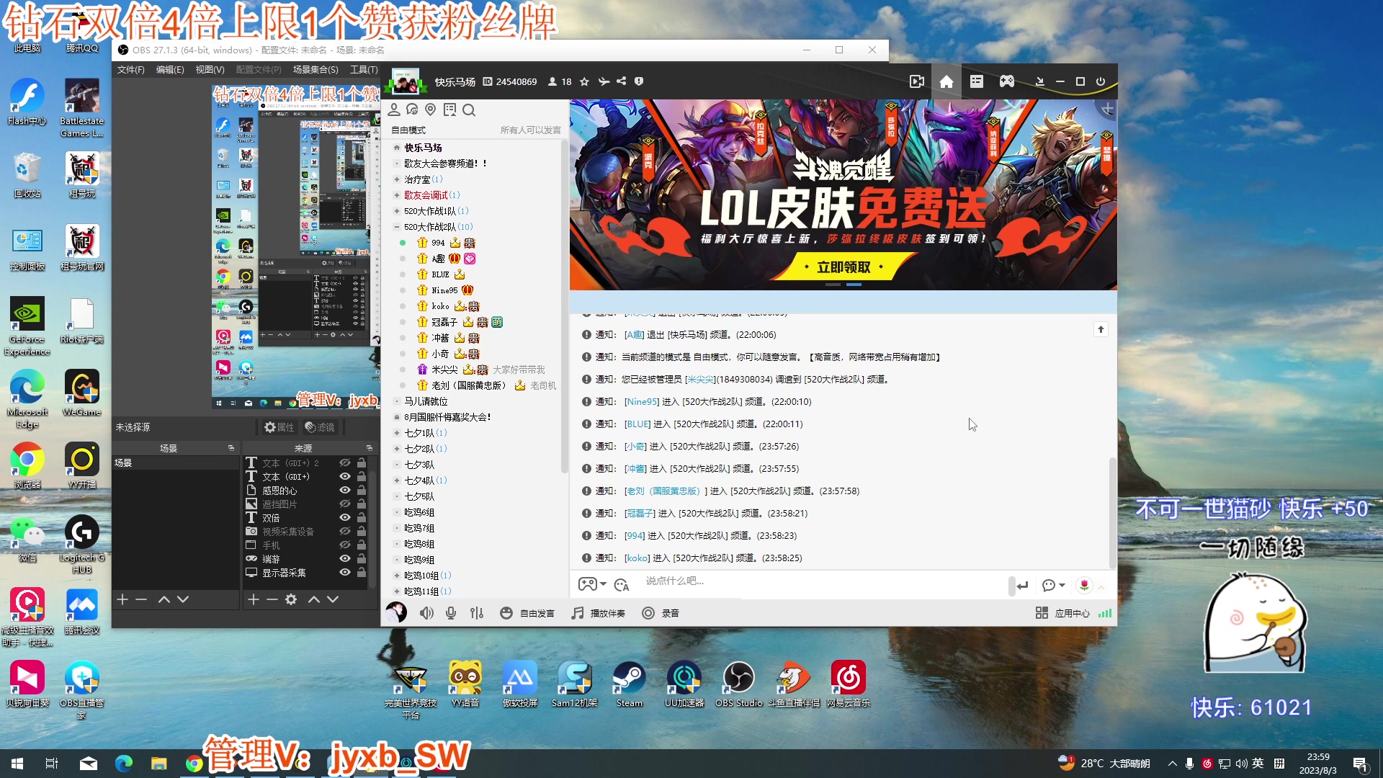This screenshot has width=1383, height=778.
Task: Lock the 手机 source
Action: [x=362, y=545]
